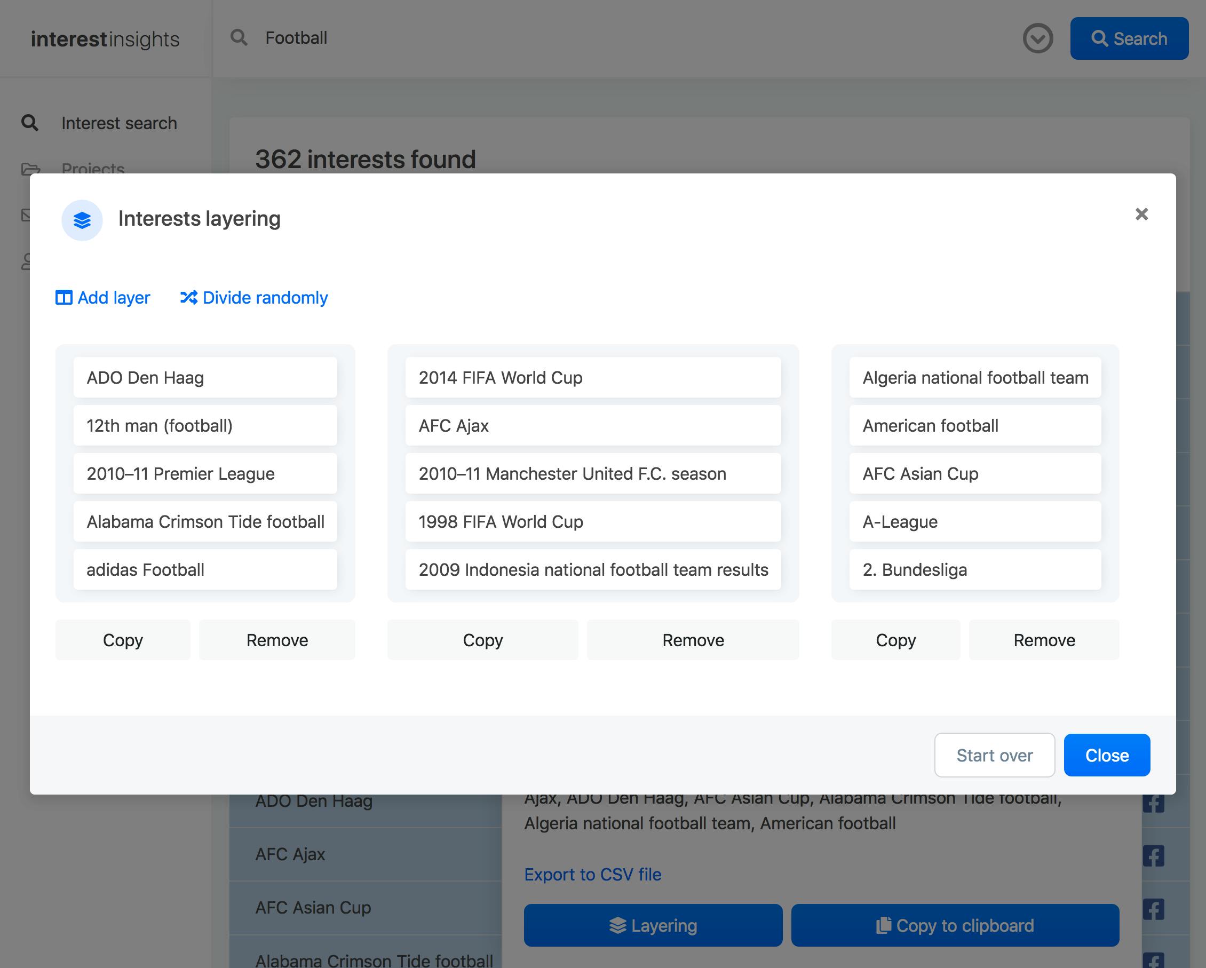
Task: Remove the layer containing 1998 FIFA World Cup
Action: pyautogui.click(x=693, y=640)
